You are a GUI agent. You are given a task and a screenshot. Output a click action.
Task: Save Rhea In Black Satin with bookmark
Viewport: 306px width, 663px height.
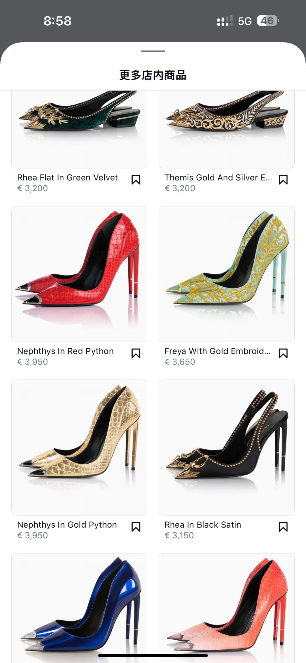click(283, 527)
